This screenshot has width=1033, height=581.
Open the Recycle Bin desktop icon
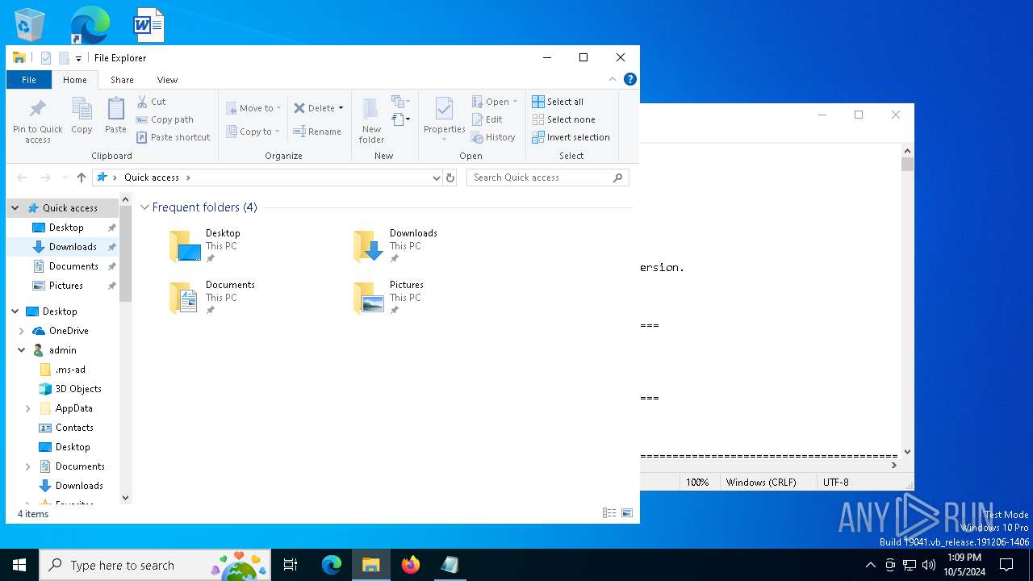(30, 24)
